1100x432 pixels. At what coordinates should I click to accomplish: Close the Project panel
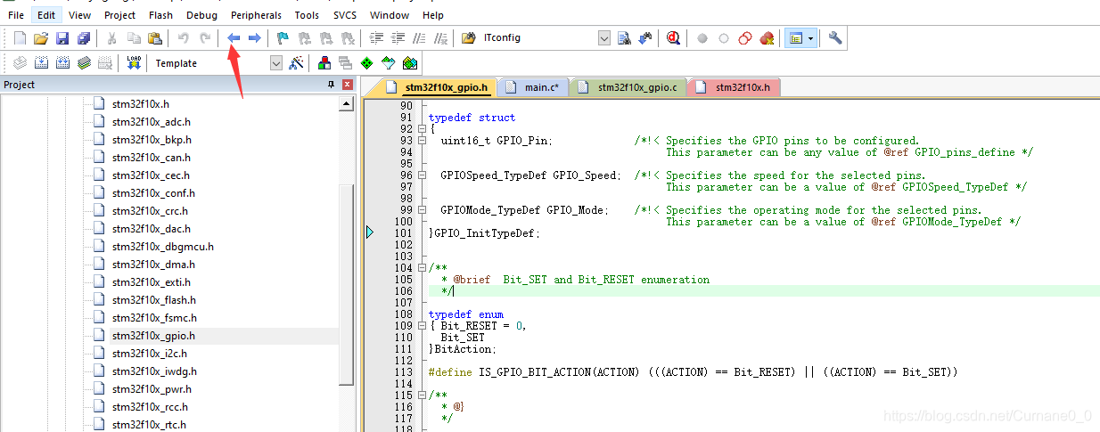pos(348,85)
